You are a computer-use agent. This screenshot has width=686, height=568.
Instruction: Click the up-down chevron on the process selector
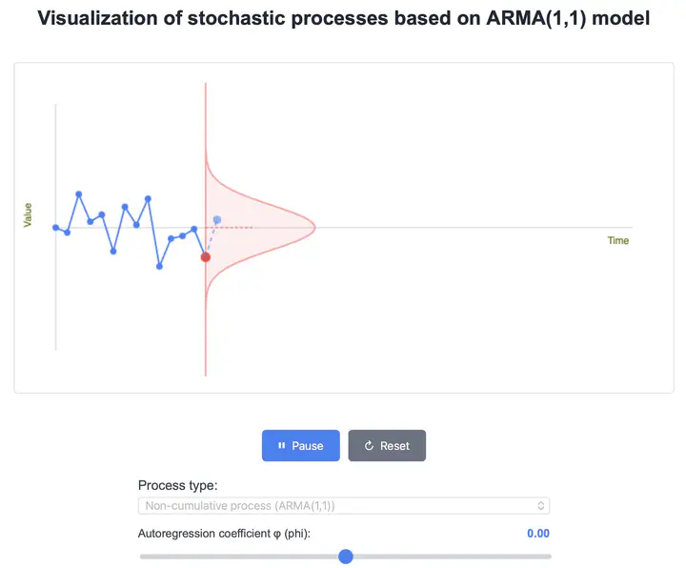[541, 506]
